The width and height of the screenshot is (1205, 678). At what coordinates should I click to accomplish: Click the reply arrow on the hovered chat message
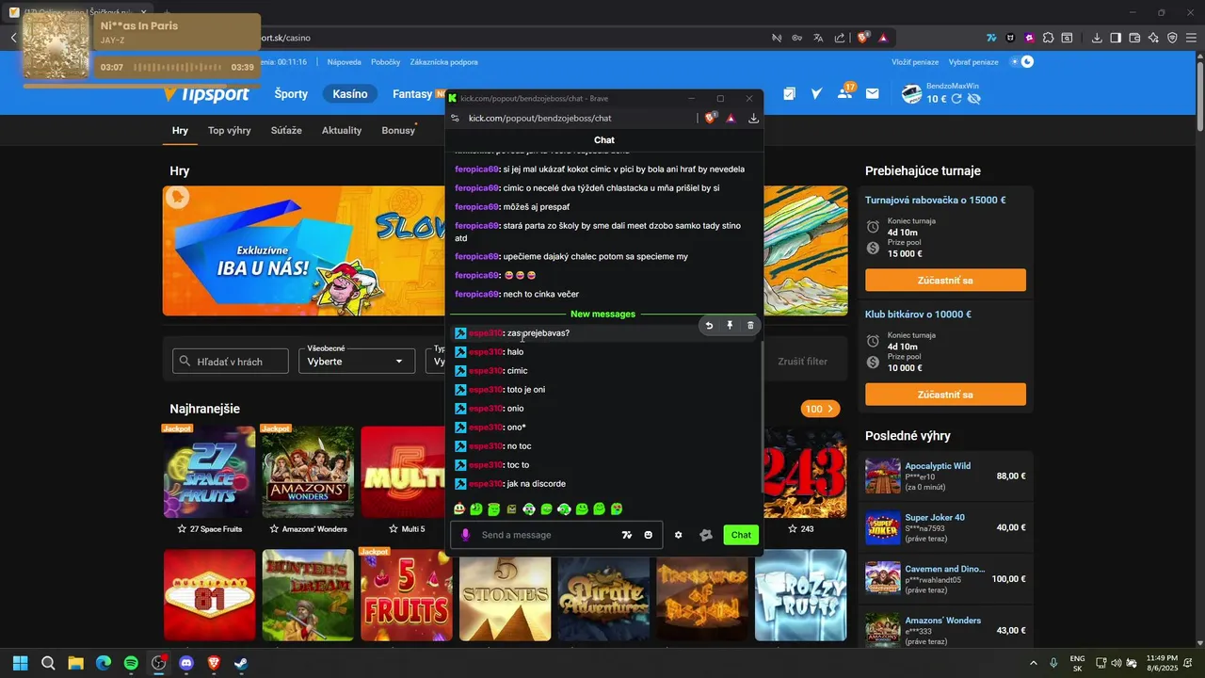(709, 326)
